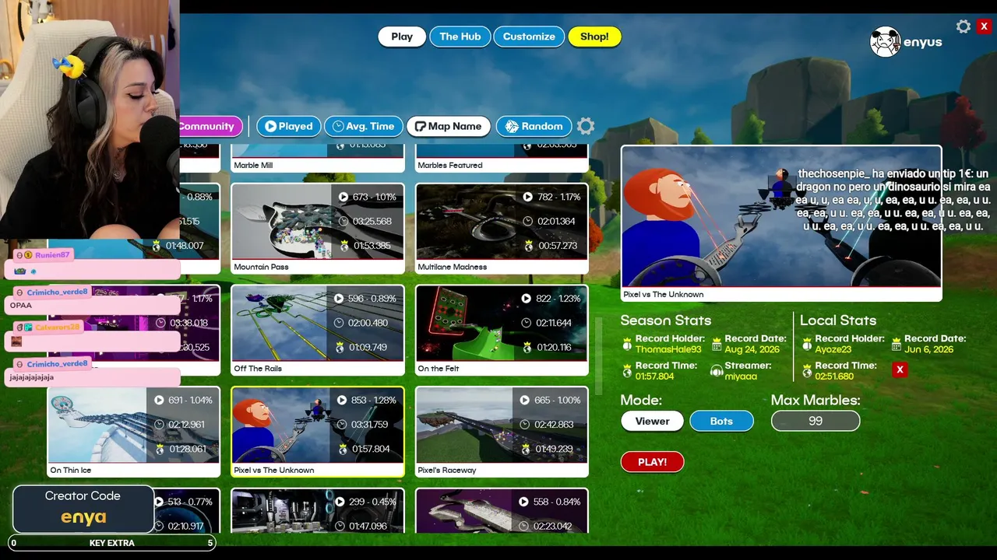Screen dimensions: 997x560
Task: Click the crowned globe icon on Off The Rails
Action: click(339, 348)
